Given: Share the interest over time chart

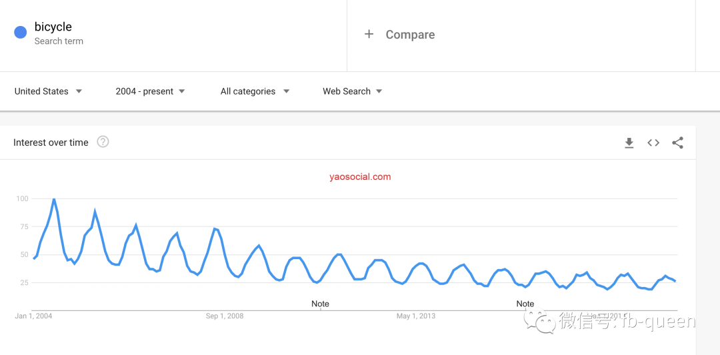Looking at the screenshot, I should [x=678, y=143].
